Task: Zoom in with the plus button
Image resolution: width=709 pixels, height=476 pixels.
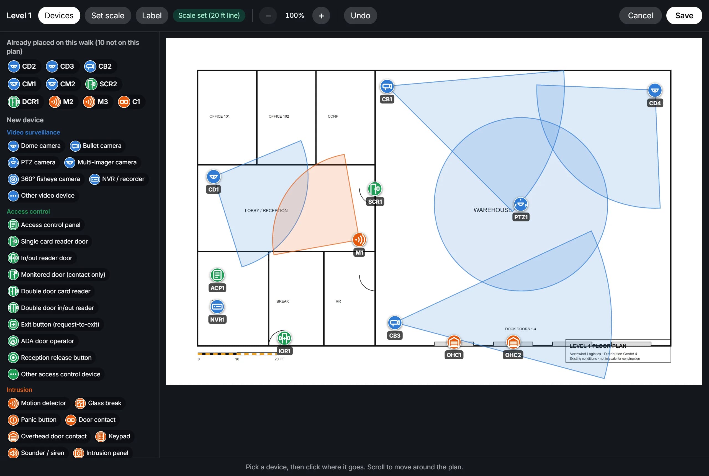Action: coord(321,15)
